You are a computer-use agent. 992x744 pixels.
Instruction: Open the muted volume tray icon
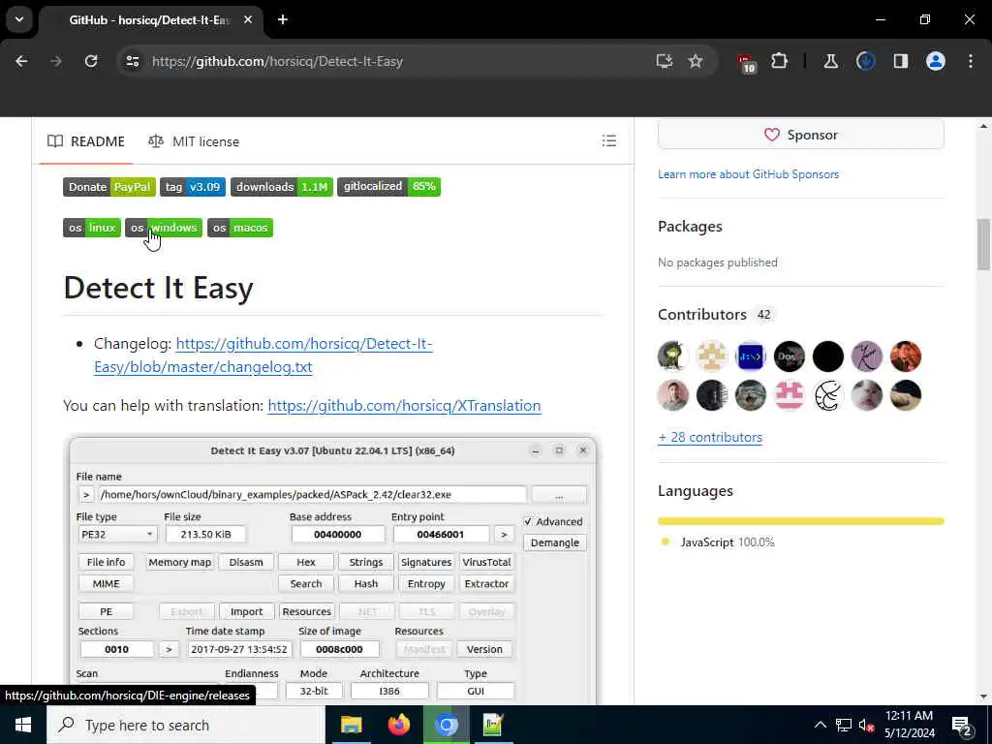(x=866, y=725)
